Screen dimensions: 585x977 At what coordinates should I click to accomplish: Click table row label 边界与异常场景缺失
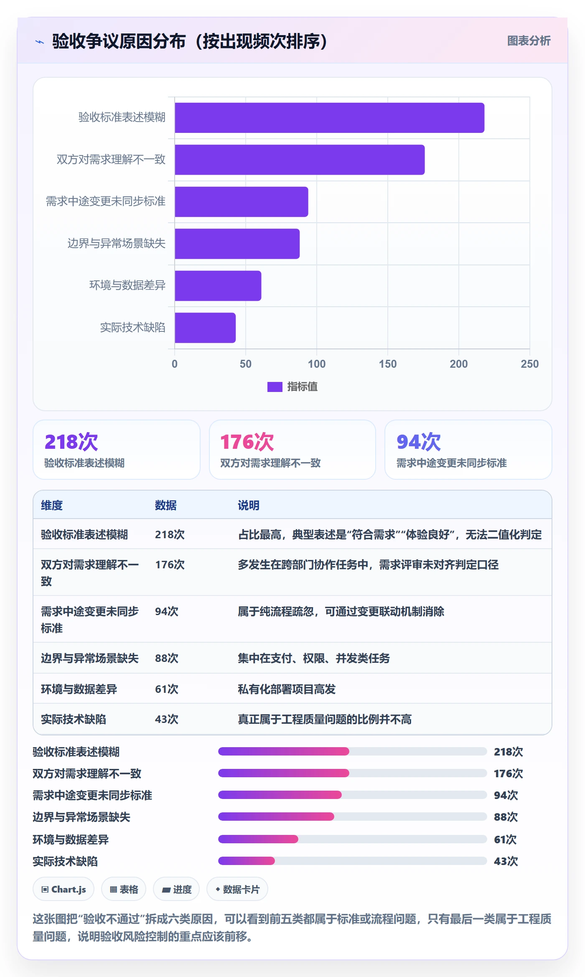pos(90,658)
